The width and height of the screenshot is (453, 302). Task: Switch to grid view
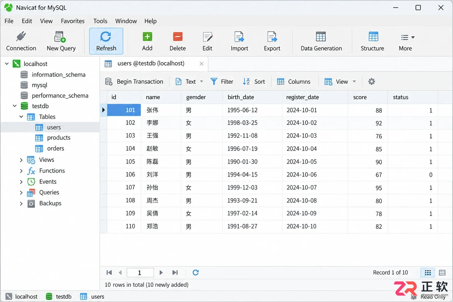tap(428, 272)
